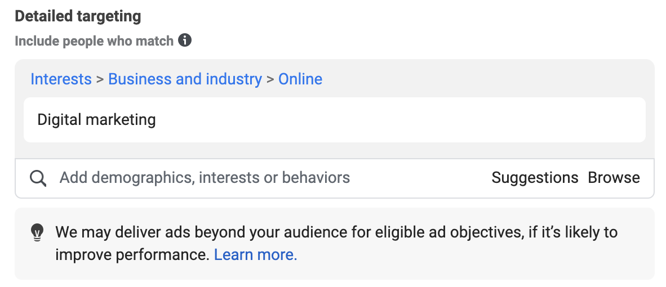Open the Suggestions list
This screenshot has height=287, width=666.
tap(535, 178)
